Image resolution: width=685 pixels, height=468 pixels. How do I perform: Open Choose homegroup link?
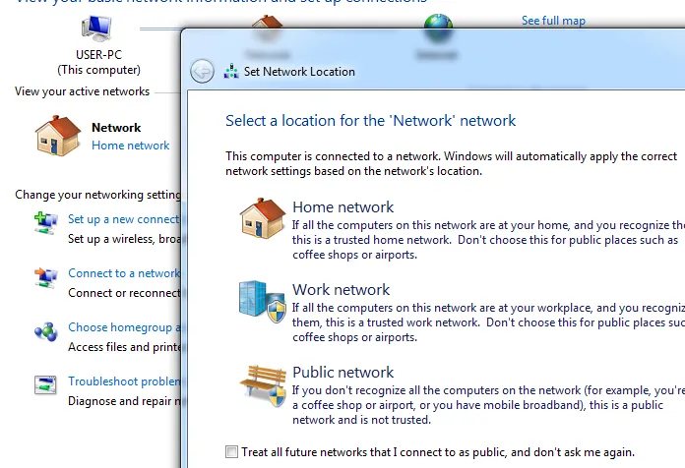pyautogui.click(x=124, y=327)
